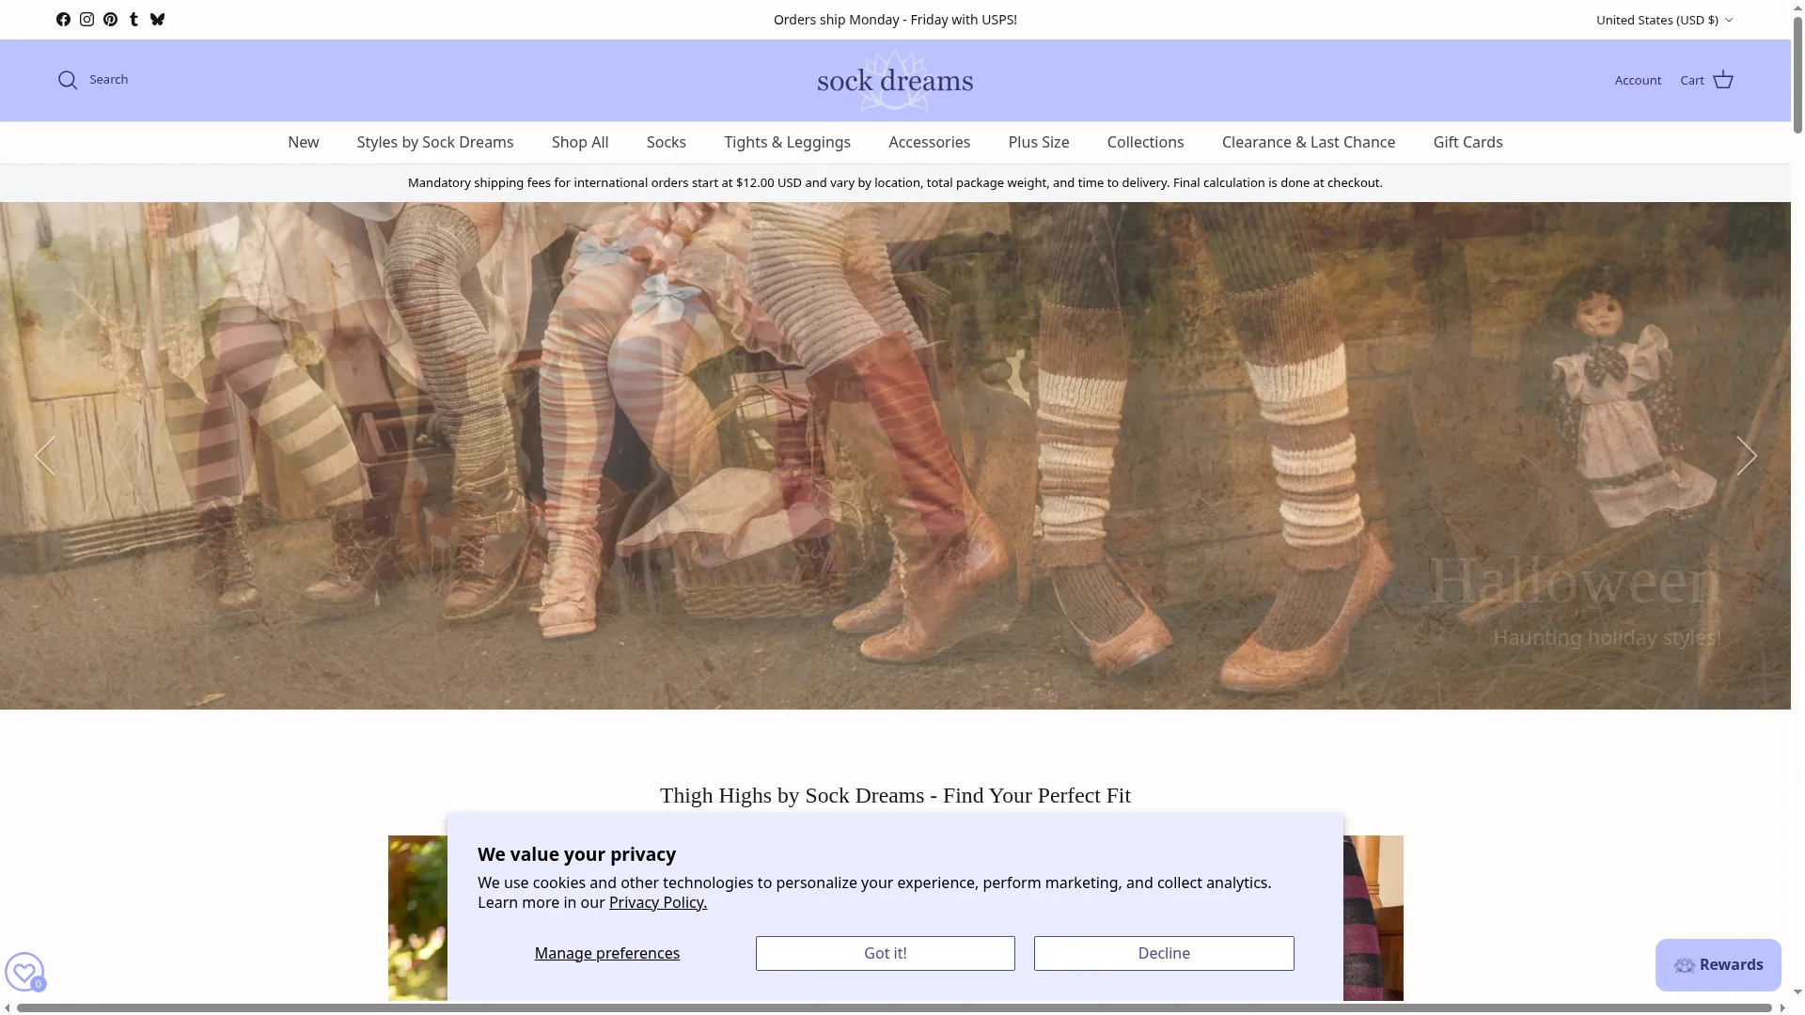Go to previous hero slide arrow

click(x=45, y=456)
